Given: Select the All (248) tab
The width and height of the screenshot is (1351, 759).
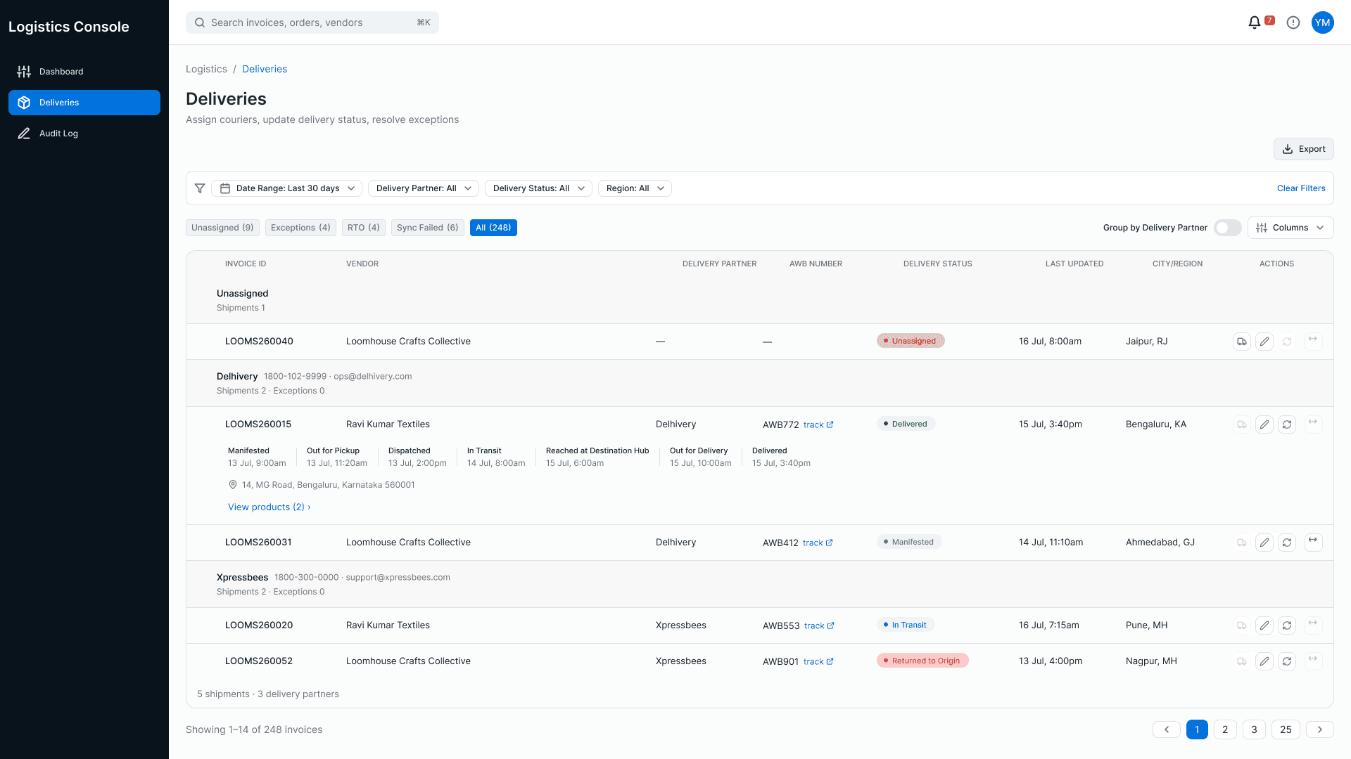Looking at the screenshot, I should pos(493,228).
